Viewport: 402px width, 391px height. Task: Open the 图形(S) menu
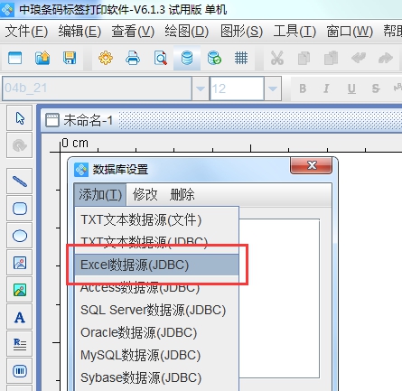pos(241,31)
